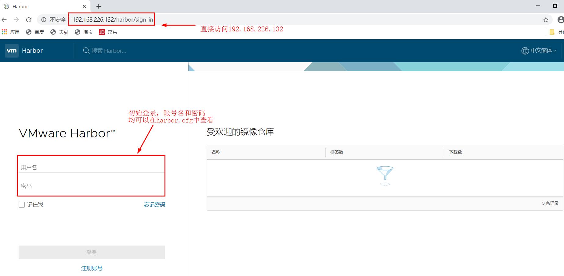Click the globe language icon

525,51
